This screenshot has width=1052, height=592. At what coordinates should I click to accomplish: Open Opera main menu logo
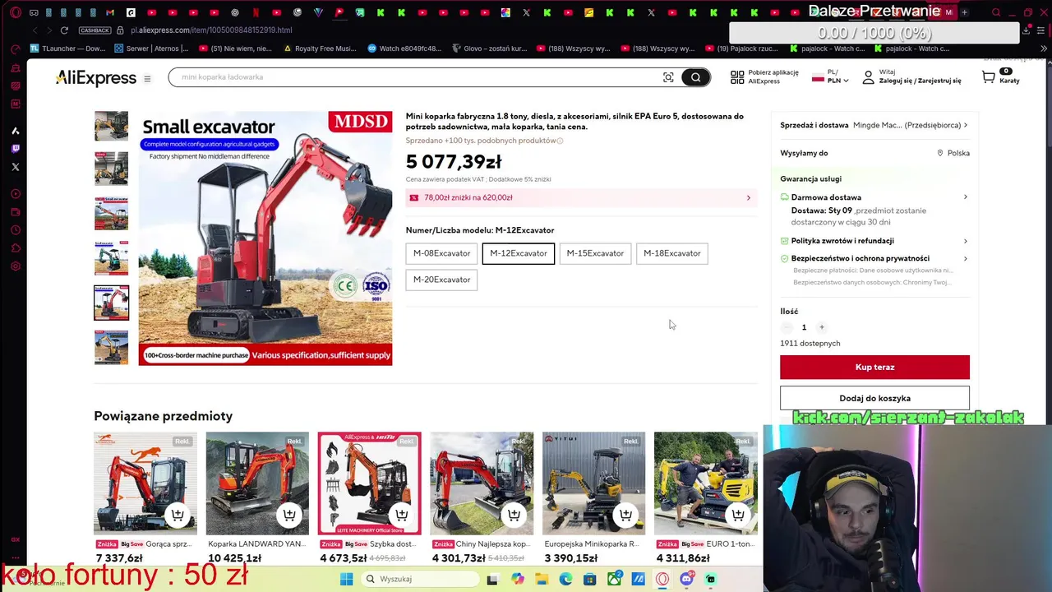click(15, 12)
